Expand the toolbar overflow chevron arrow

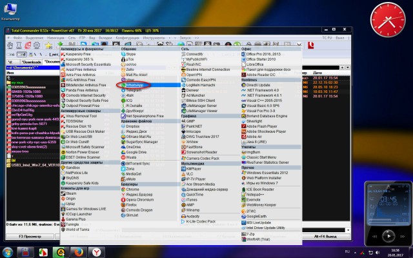(299, 45)
